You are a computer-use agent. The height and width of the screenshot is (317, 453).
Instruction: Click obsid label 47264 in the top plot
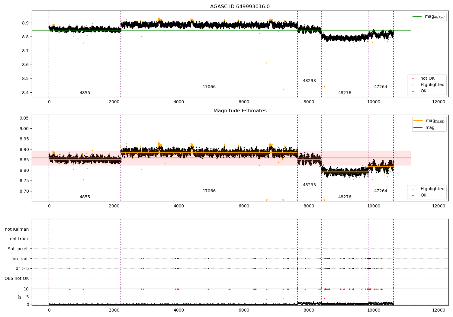(381, 87)
